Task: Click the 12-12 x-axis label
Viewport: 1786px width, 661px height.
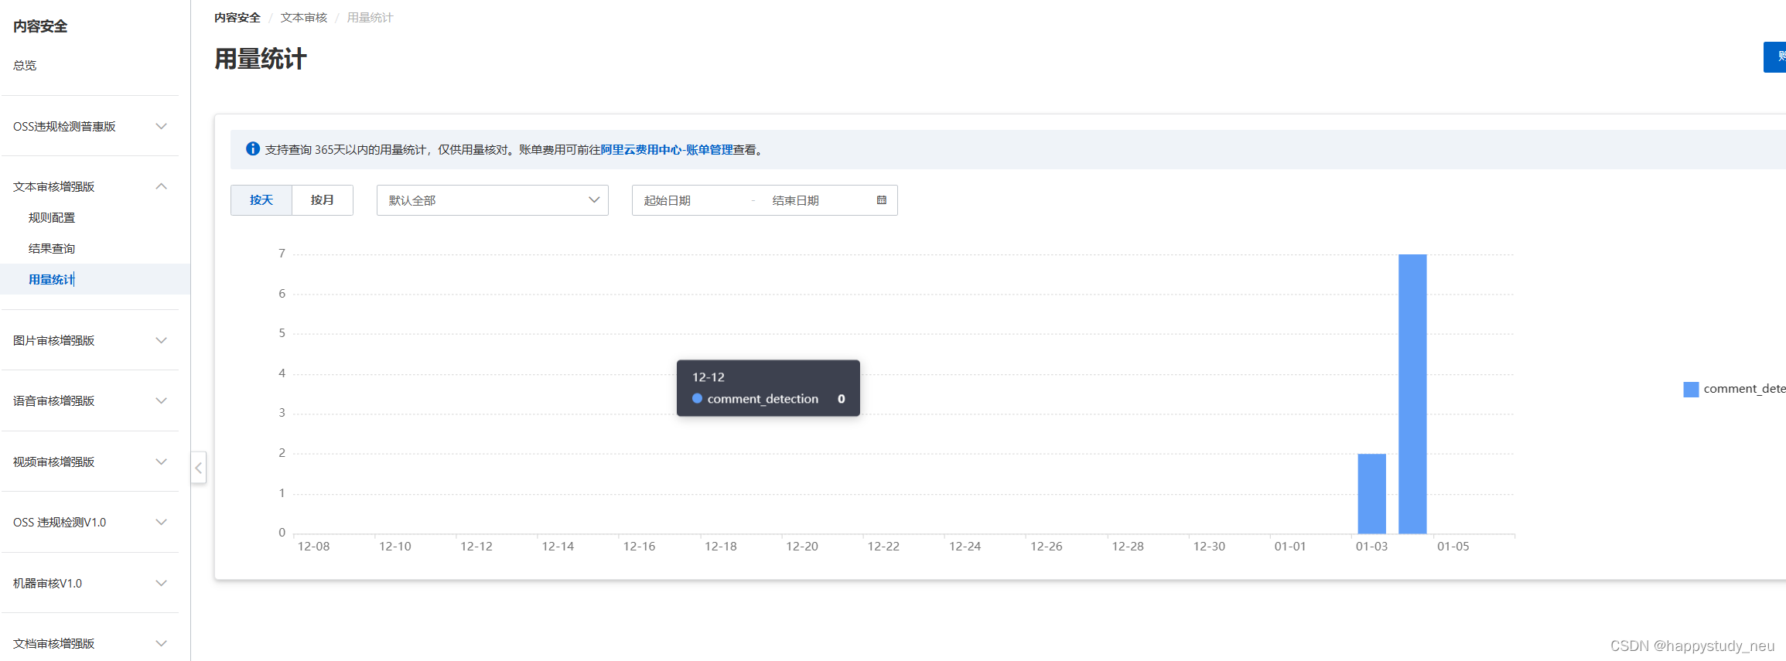Action: [x=476, y=546]
